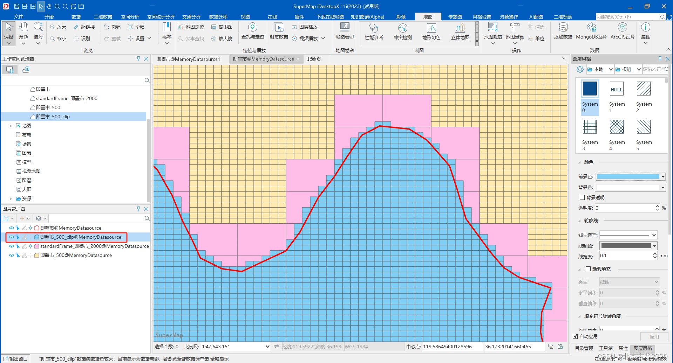673x363 pixels.
Task: Click the 线宽度 value field
Action: pyautogui.click(x=626, y=256)
